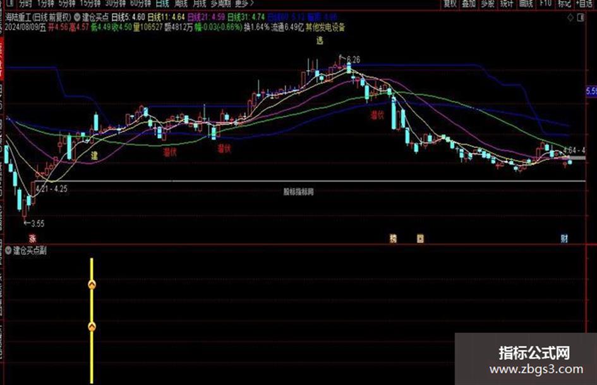Expand the 更多 timeframes list
The image size is (597, 385).
244,3
